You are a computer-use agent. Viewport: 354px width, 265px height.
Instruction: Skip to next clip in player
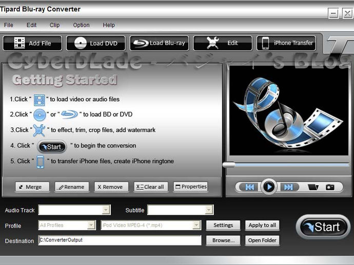tap(289, 187)
